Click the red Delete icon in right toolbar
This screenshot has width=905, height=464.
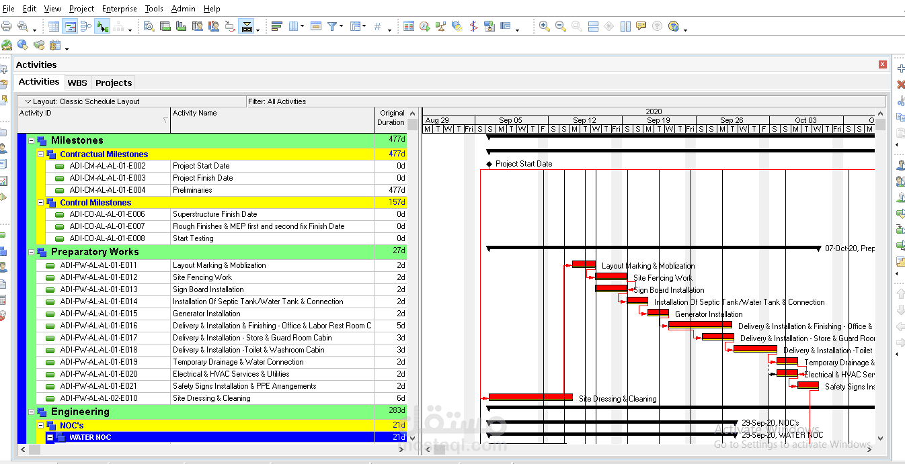[x=901, y=85]
